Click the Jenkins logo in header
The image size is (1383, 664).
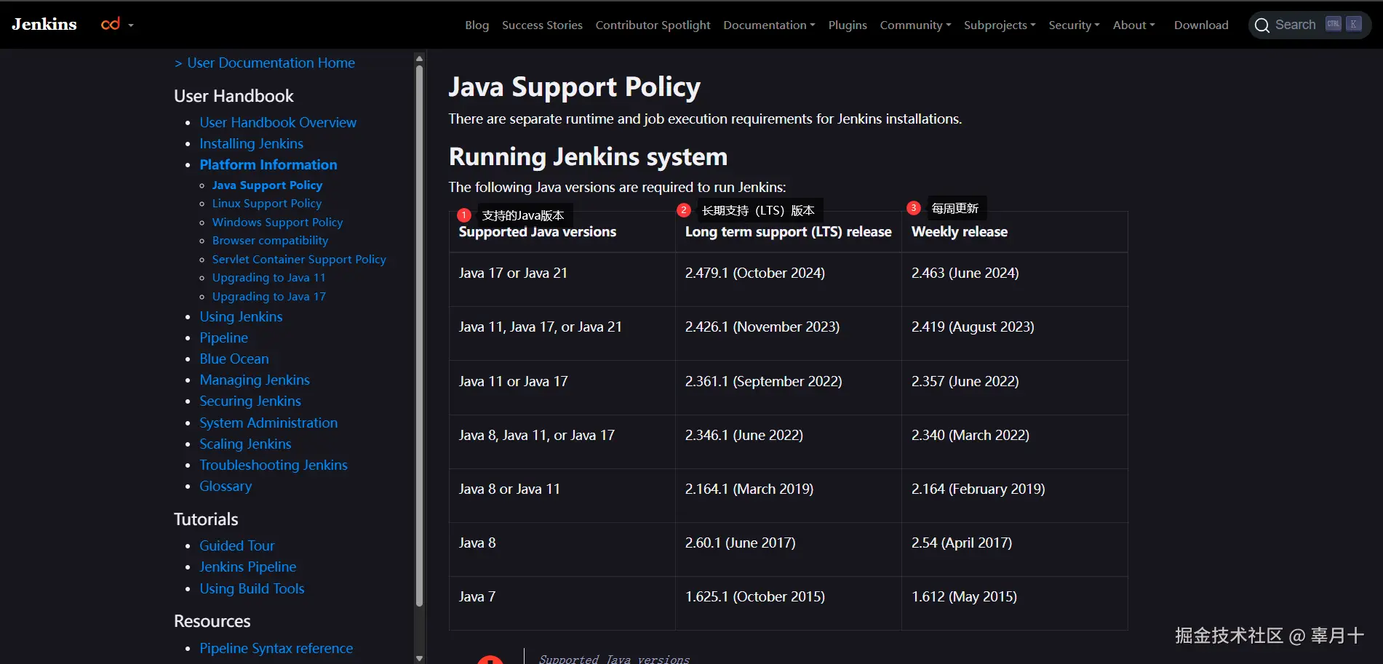pos(44,25)
